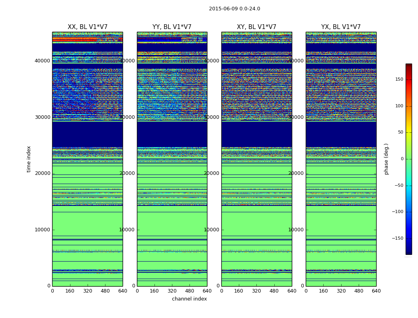The image size is (418, 318).
Task: Click the "time index" y-axis label
Action: 29,159
